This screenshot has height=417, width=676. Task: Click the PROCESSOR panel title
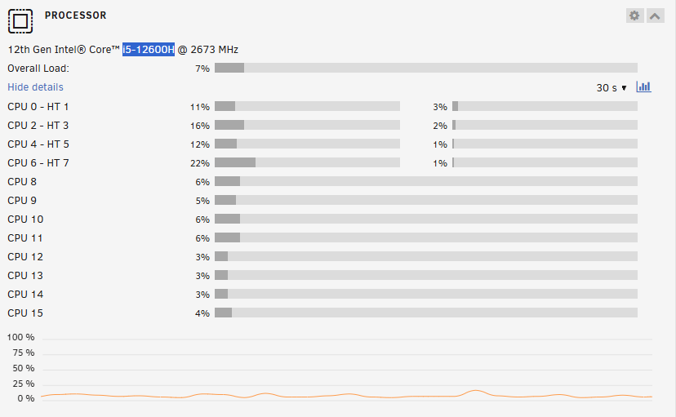[75, 16]
